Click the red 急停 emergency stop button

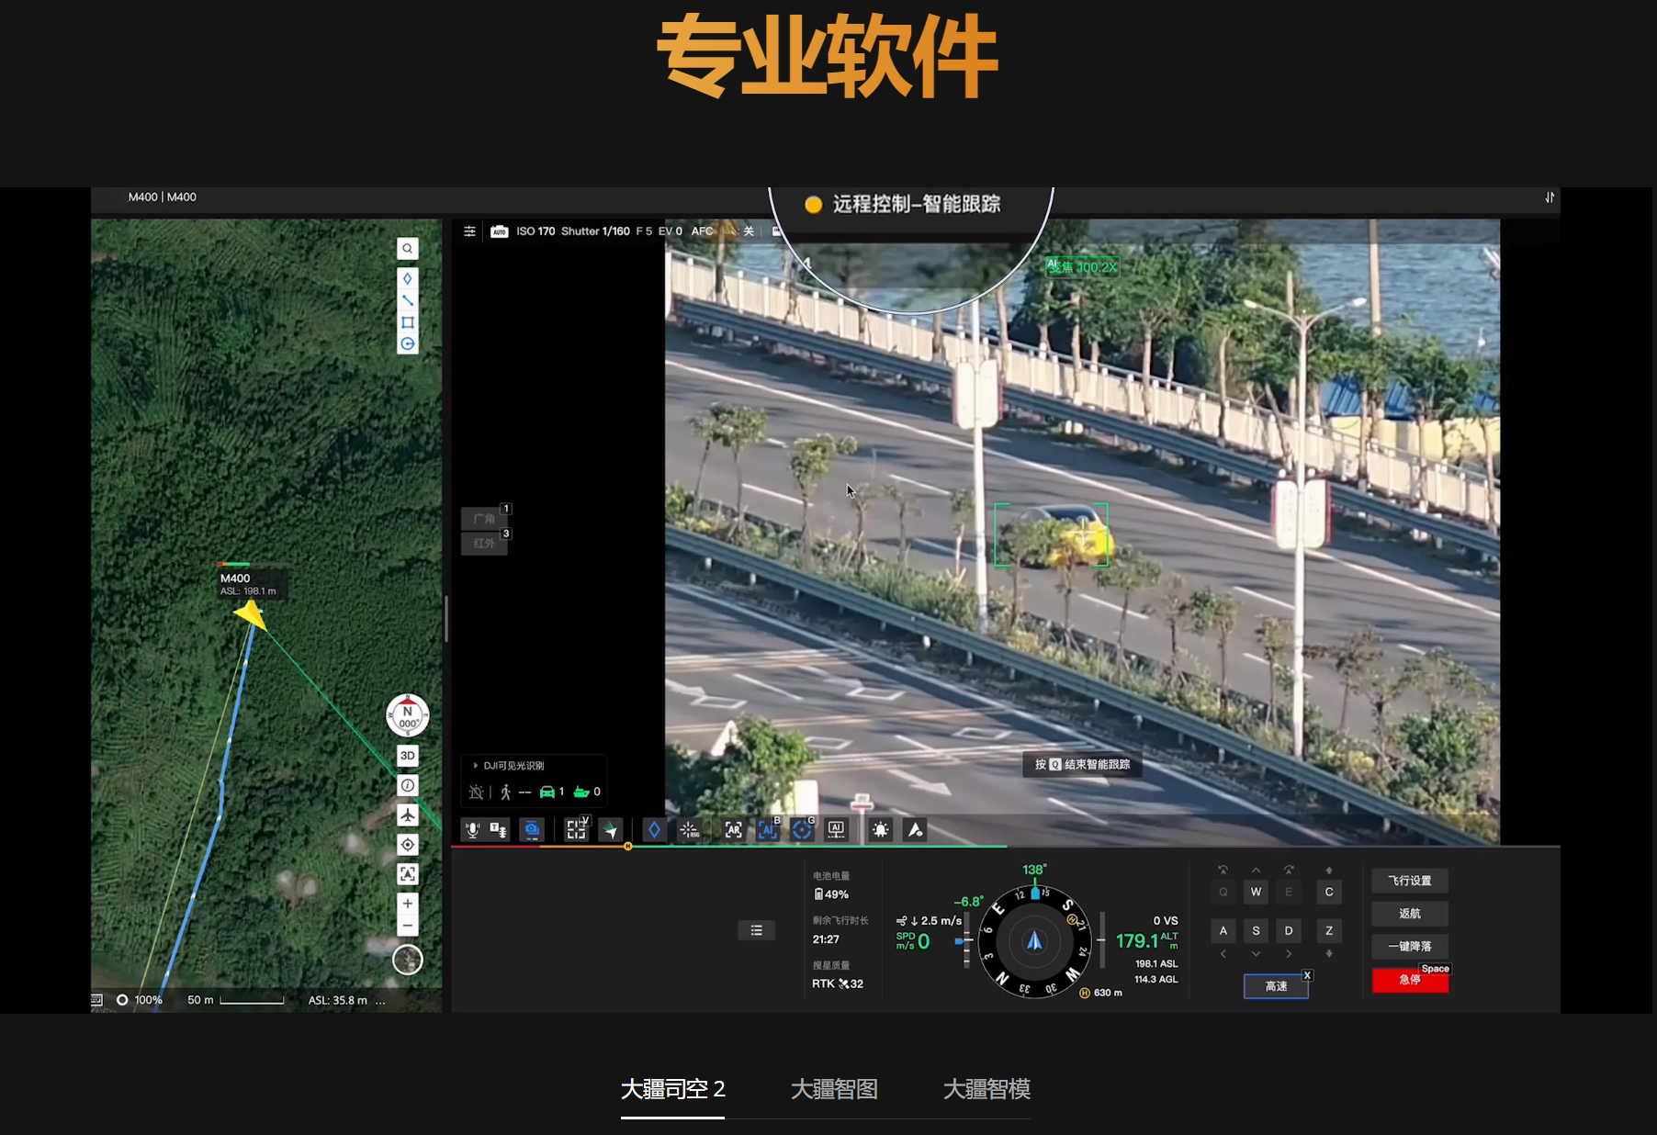1410,980
